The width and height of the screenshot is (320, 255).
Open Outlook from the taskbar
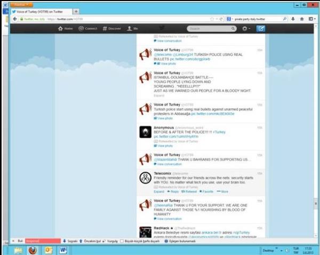click(48, 250)
